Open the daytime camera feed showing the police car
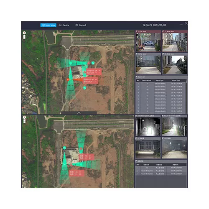This screenshot has width=209, height=209. 148,42
